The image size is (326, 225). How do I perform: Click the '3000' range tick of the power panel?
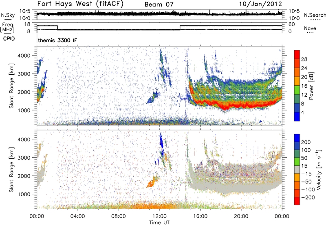click(24, 74)
